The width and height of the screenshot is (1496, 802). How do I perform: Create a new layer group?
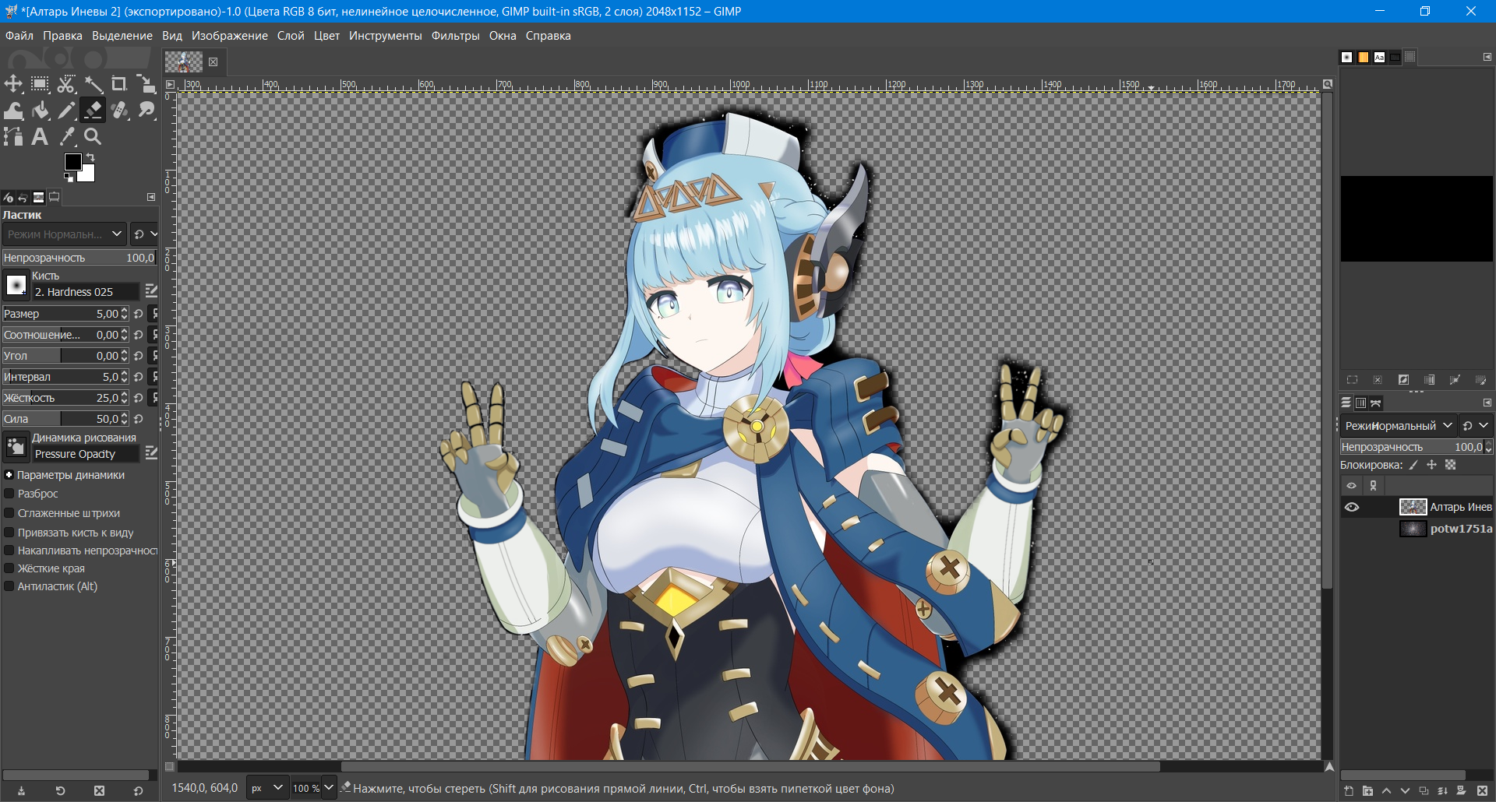pyautogui.click(x=1367, y=790)
